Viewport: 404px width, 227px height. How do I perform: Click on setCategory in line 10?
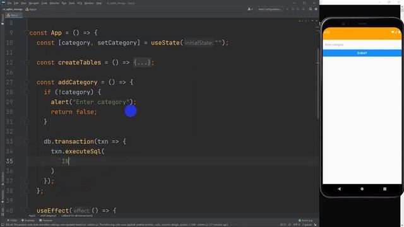pyautogui.click(x=117, y=42)
